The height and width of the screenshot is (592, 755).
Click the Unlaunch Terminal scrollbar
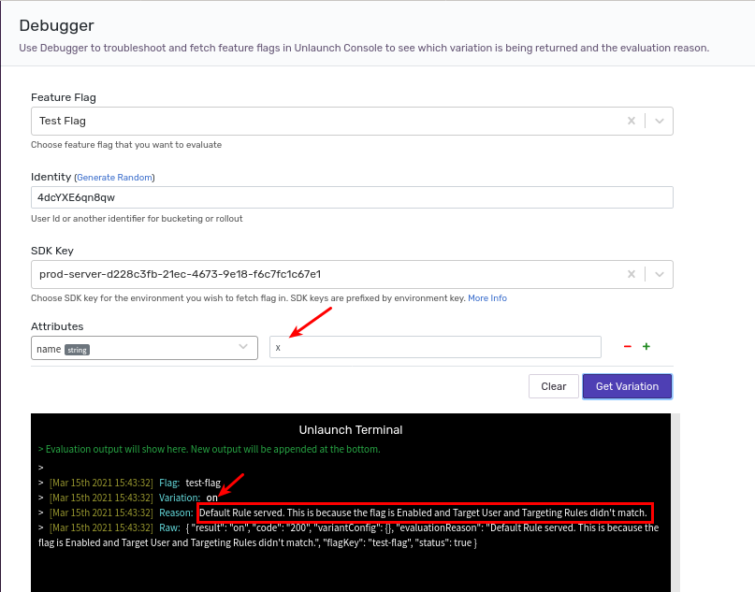tap(675, 502)
